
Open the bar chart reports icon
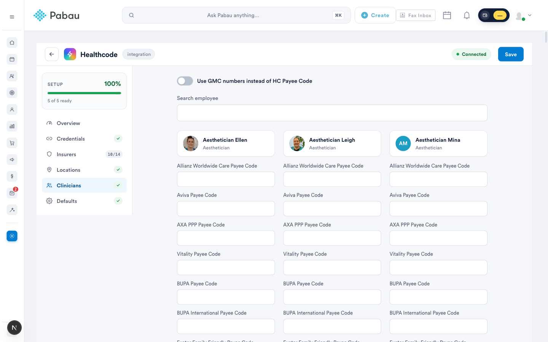[12, 126]
